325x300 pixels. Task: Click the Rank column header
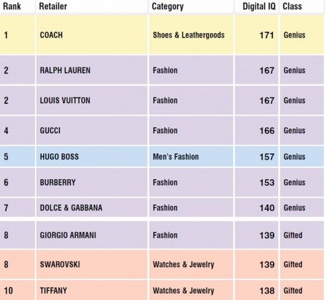point(12,6)
